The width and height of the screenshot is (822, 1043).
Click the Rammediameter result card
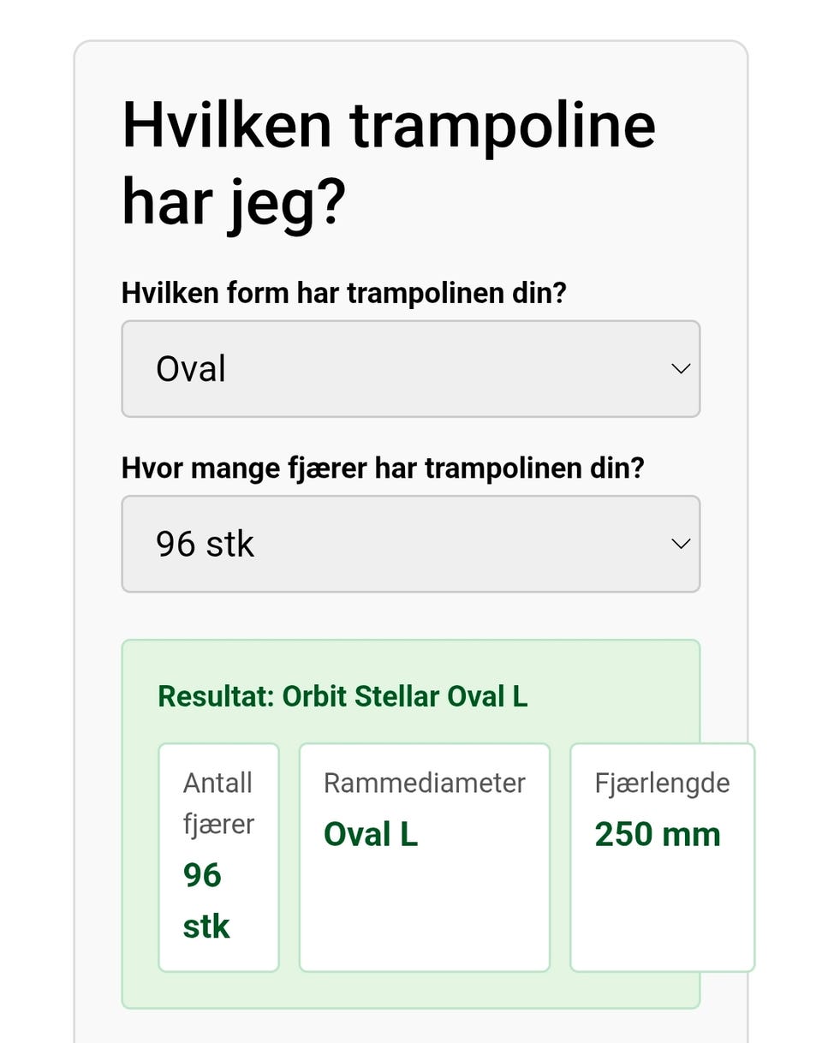[425, 857]
